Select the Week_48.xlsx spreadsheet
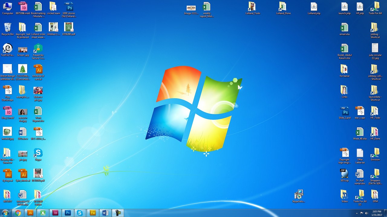387x217 pixels. click(x=360, y=134)
